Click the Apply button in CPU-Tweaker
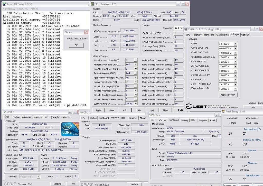263x186 pixels. (98, 110)
